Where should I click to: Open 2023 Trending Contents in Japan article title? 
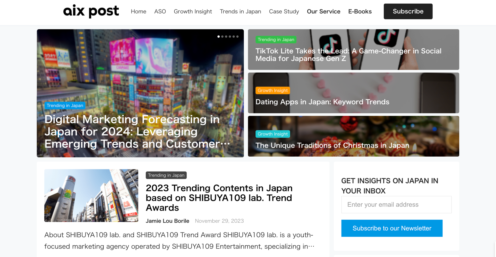pos(219,198)
